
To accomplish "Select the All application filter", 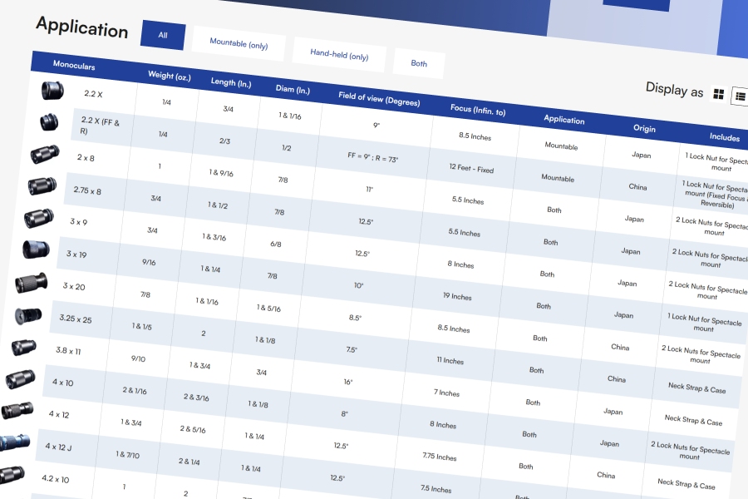I will [x=163, y=35].
